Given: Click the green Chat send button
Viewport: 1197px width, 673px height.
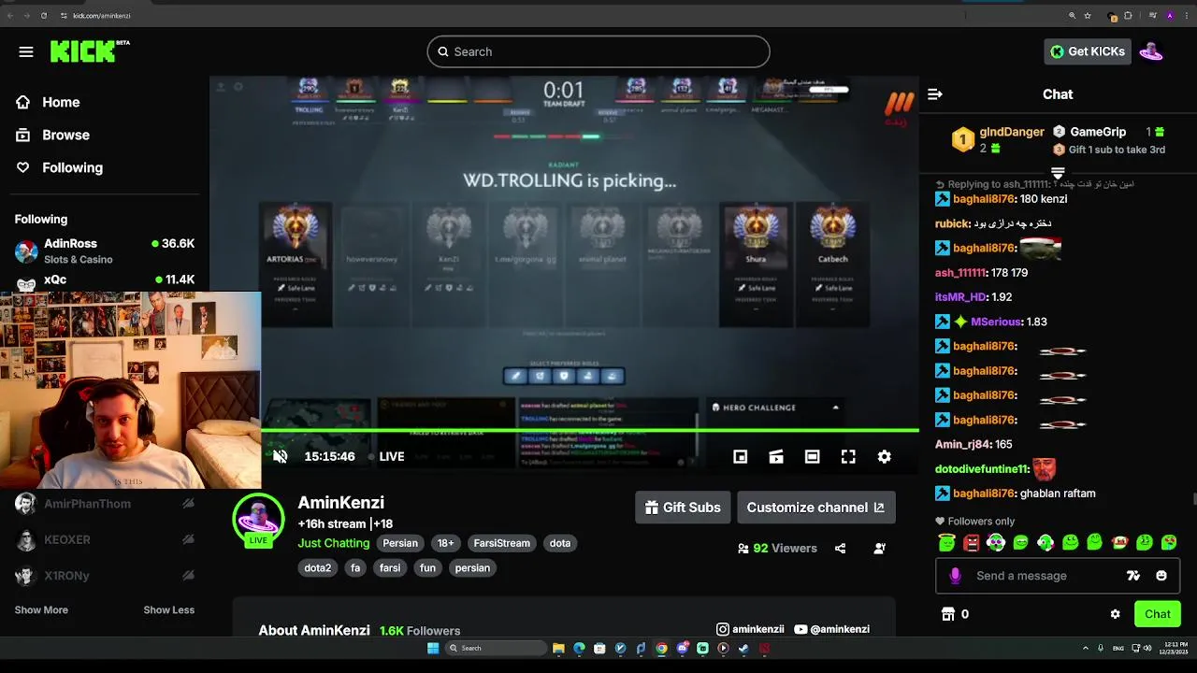Looking at the screenshot, I should [x=1157, y=614].
